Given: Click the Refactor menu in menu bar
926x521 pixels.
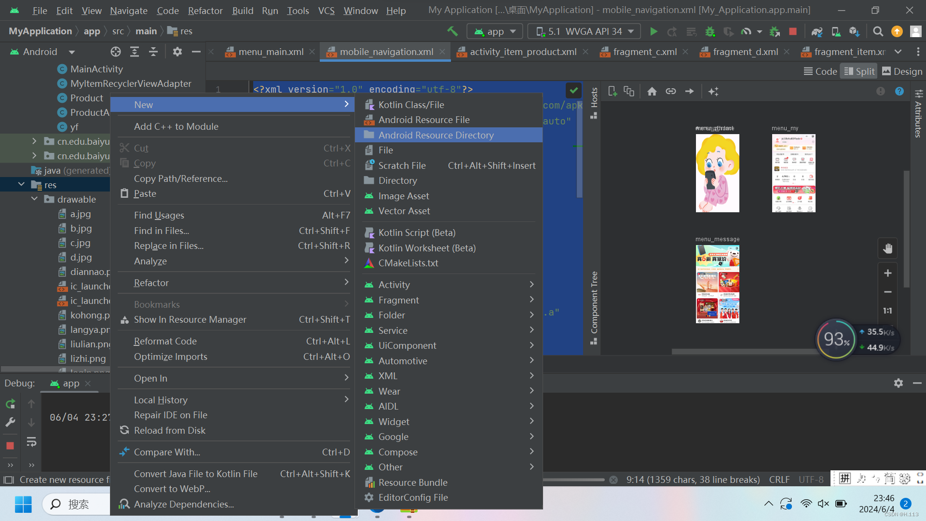Looking at the screenshot, I should [x=205, y=10].
